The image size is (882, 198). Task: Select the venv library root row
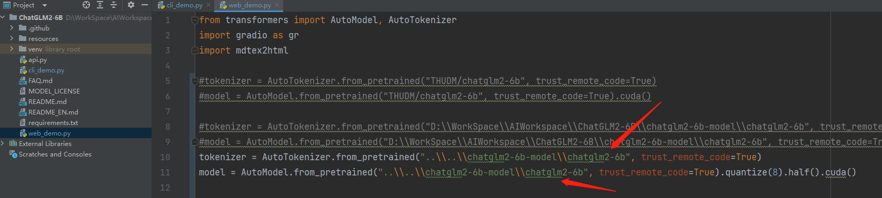point(76,49)
